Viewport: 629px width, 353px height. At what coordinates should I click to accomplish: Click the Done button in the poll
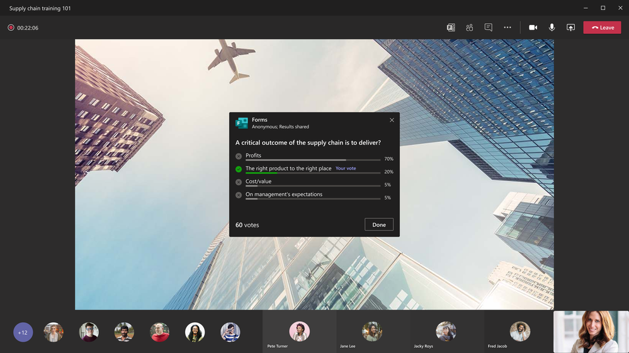coord(378,224)
